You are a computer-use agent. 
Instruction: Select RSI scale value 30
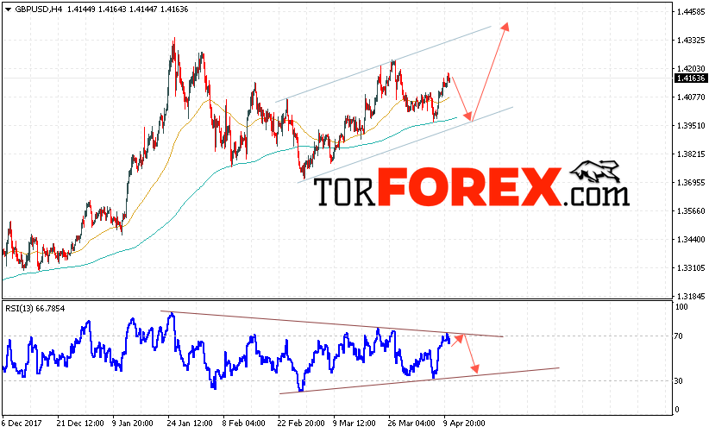[678, 381]
